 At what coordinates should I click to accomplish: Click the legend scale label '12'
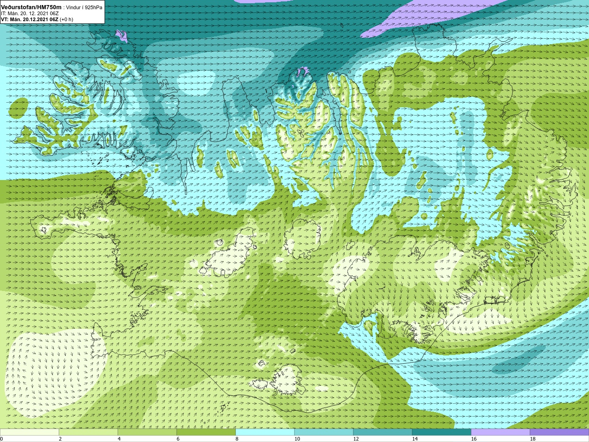click(356, 439)
